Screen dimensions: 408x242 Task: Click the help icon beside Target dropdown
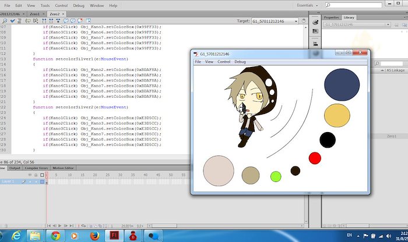[x=304, y=21]
